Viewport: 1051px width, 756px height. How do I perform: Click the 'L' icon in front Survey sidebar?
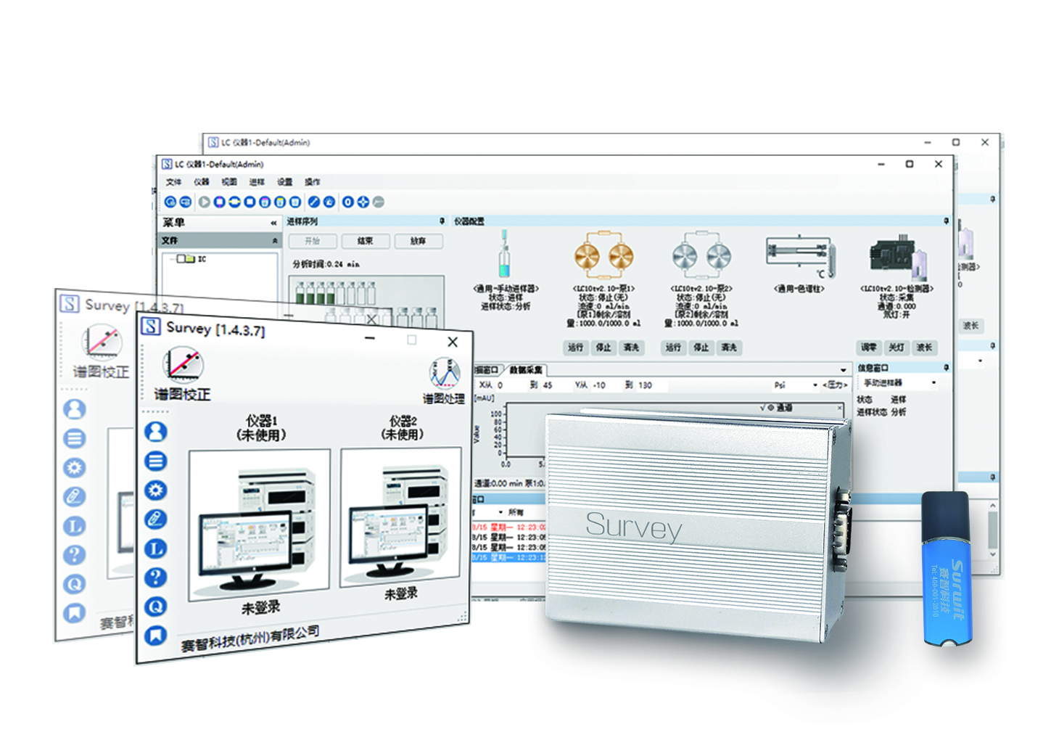[156, 548]
